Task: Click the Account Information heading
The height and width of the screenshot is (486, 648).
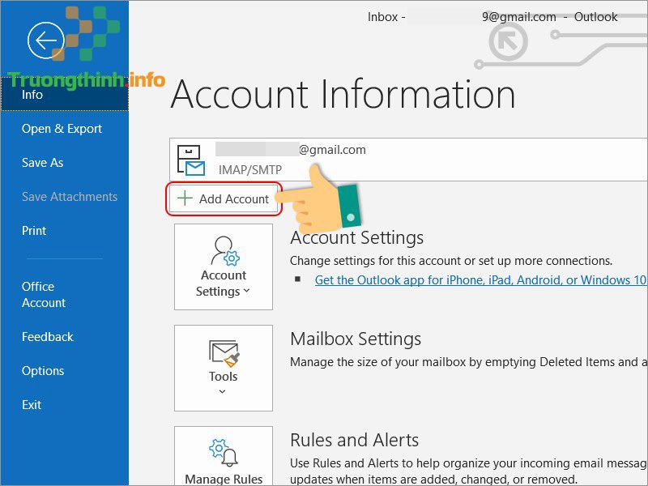Action: coord(343,95)
